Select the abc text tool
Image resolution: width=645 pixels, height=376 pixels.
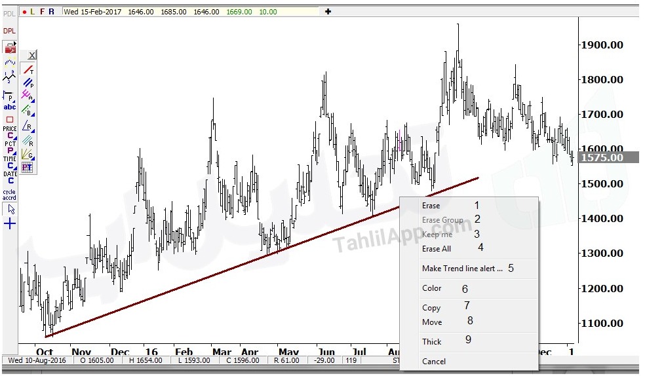click(x=9, y=107)
